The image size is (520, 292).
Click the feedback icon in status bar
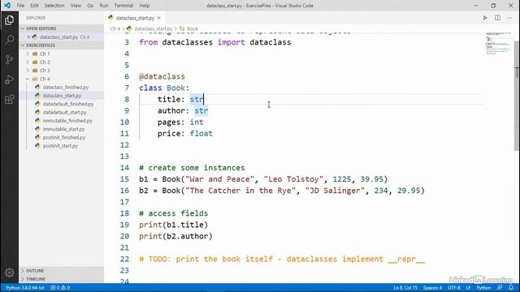pyautogui.click(x=500, y=288)
